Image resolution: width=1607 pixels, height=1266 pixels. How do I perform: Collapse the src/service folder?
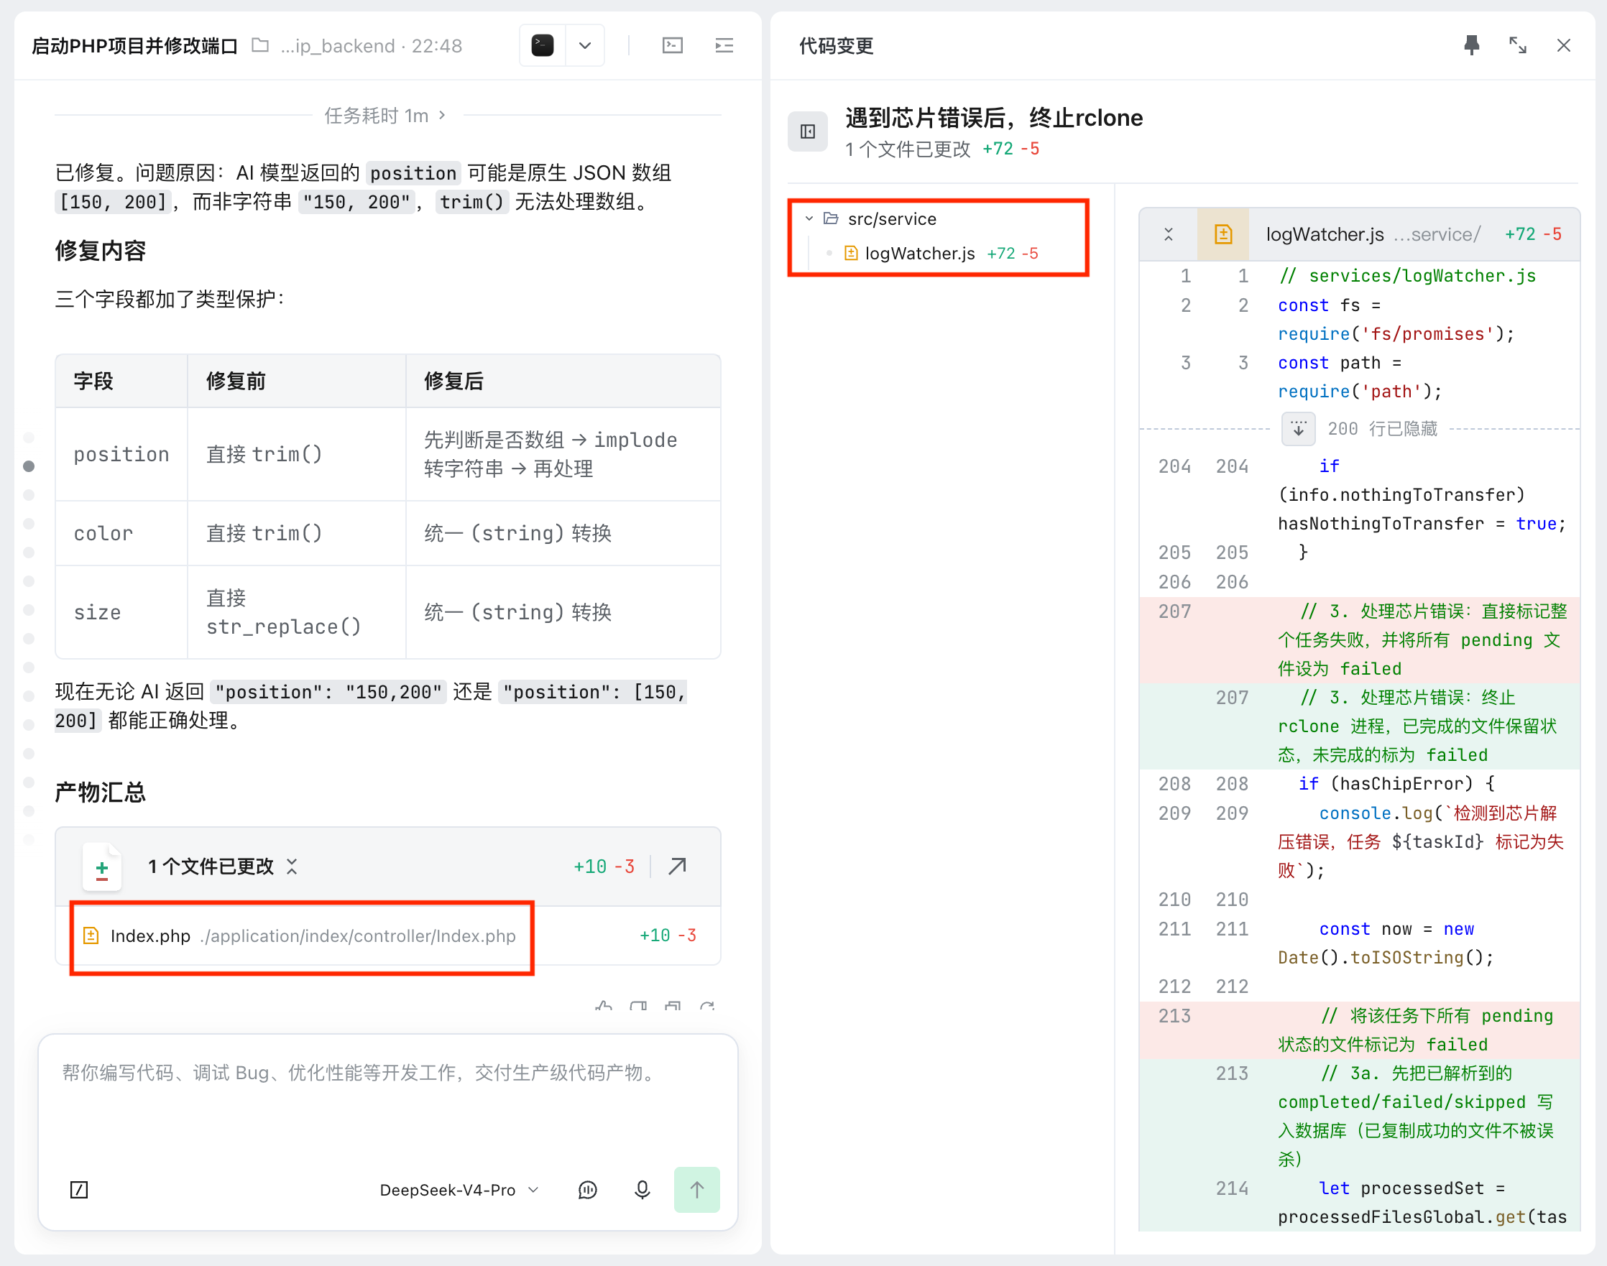pyautogui.click(x=809, y=218)
